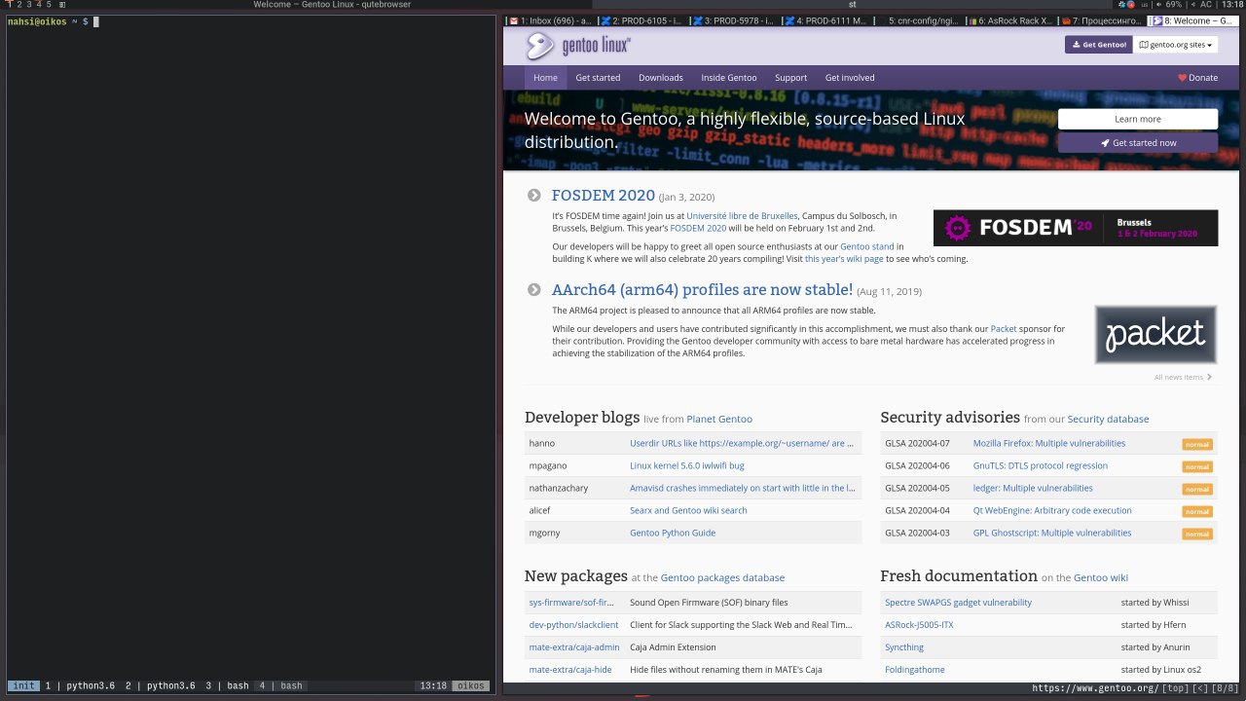The image size is (1246, 701).
Task: Open Spectre SWAPGS gadget vulnerability doc
Action: [x=958, y=603]
